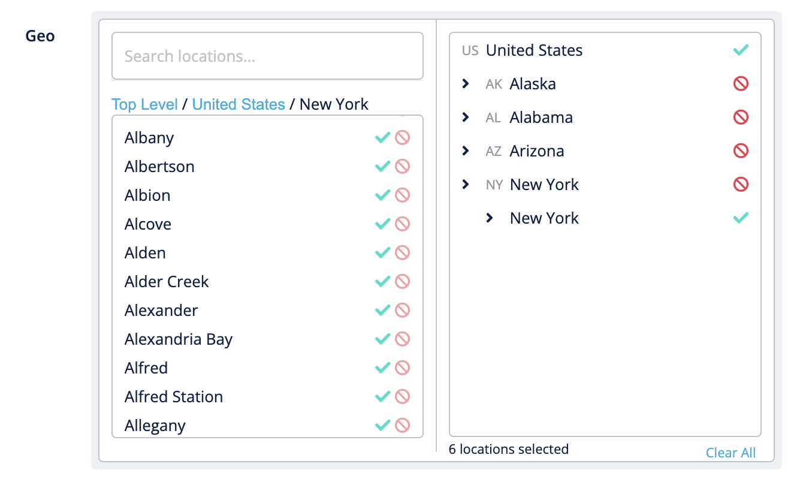This screenshot has width=809, height=482.
Task: Click the include checkmark for Albany
Action: pos(382,138)
